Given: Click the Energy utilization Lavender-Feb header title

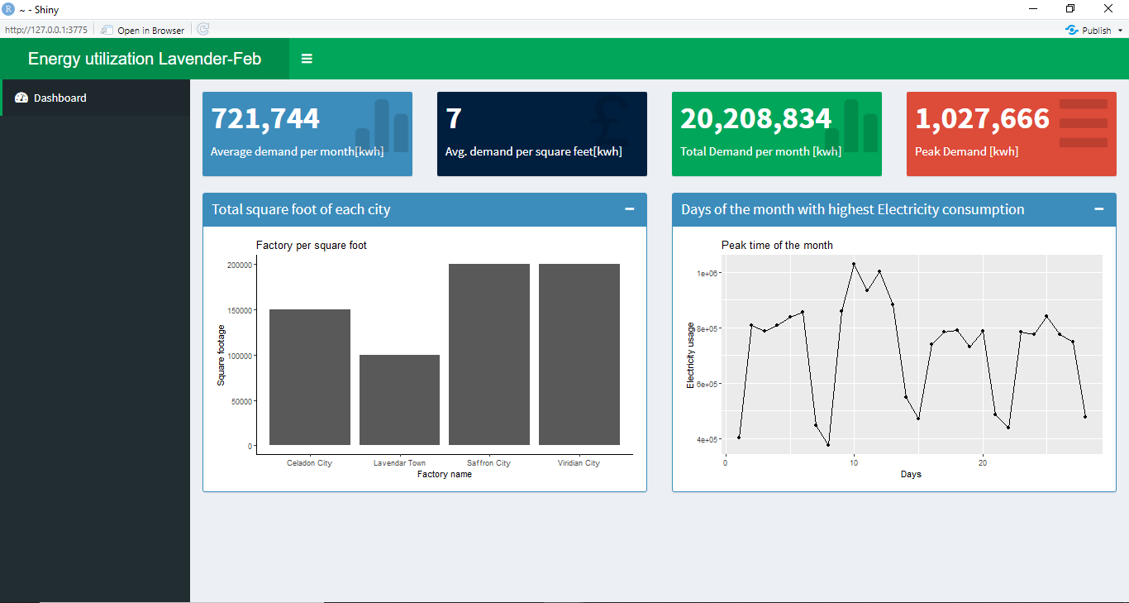Looking at the screenshot, I should click(x=145, y=59).
